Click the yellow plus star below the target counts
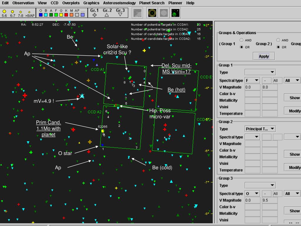This screenshot has height=226, width=301. [x=144, y=51]
